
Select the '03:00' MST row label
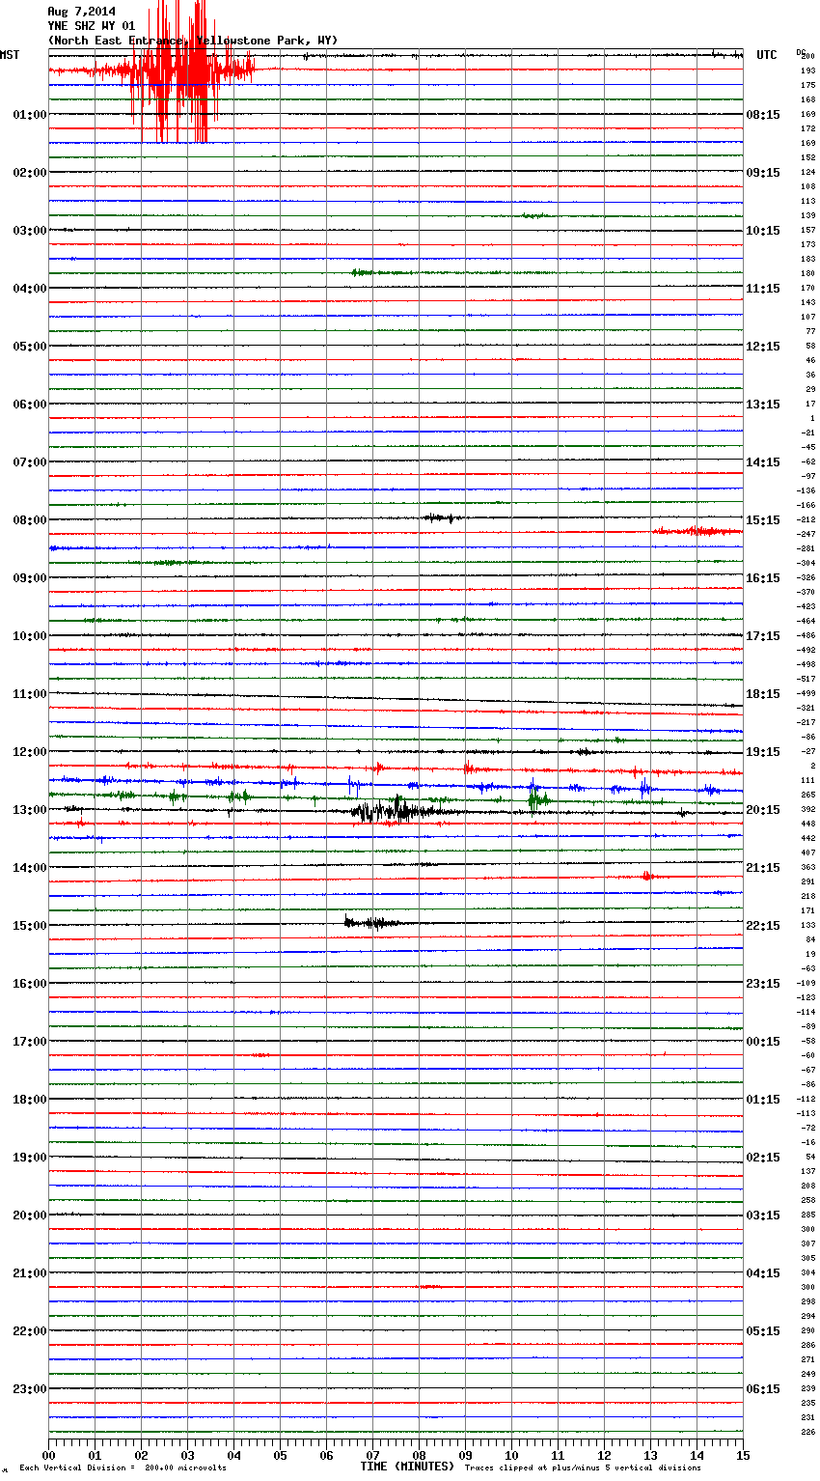point(30,231)
